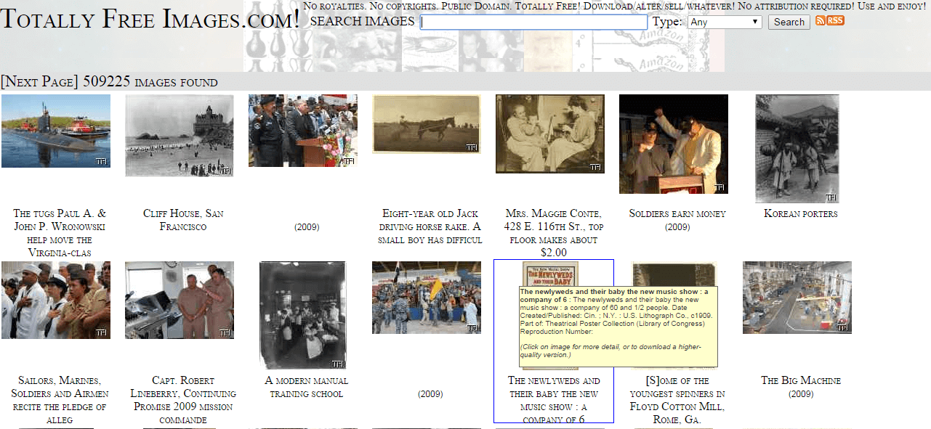Click the A modern manual training school caption
This screenshot has height=429, width=931.
306,387
